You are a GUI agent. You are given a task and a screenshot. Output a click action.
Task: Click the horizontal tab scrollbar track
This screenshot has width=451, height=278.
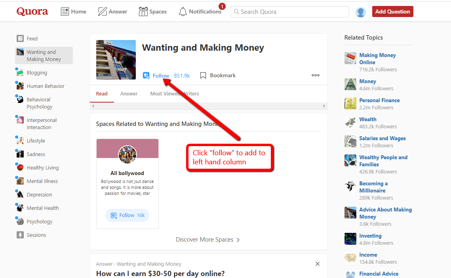pyautogui.click(x=209, y=106)
